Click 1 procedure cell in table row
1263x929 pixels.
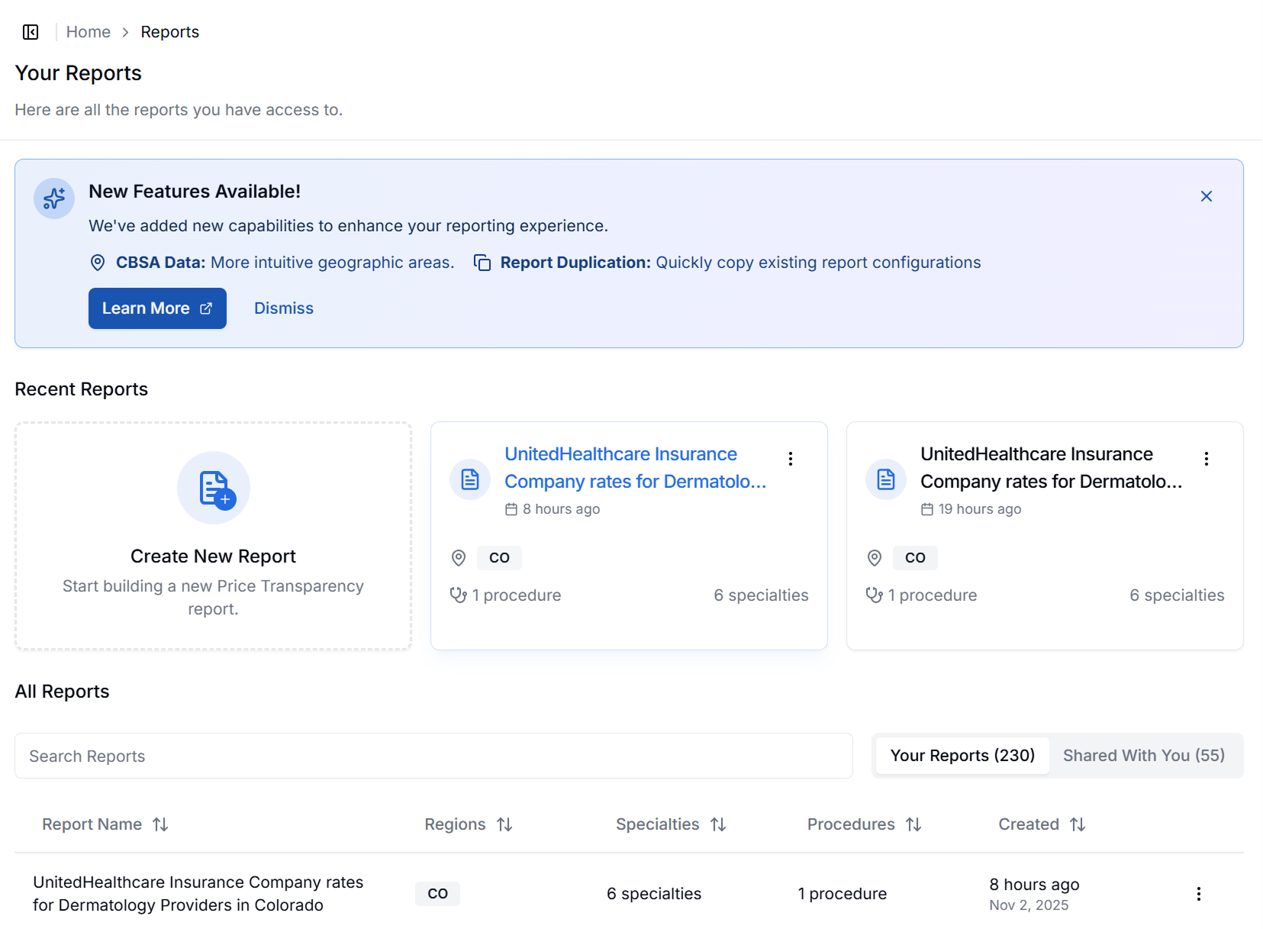click(843, 894)
